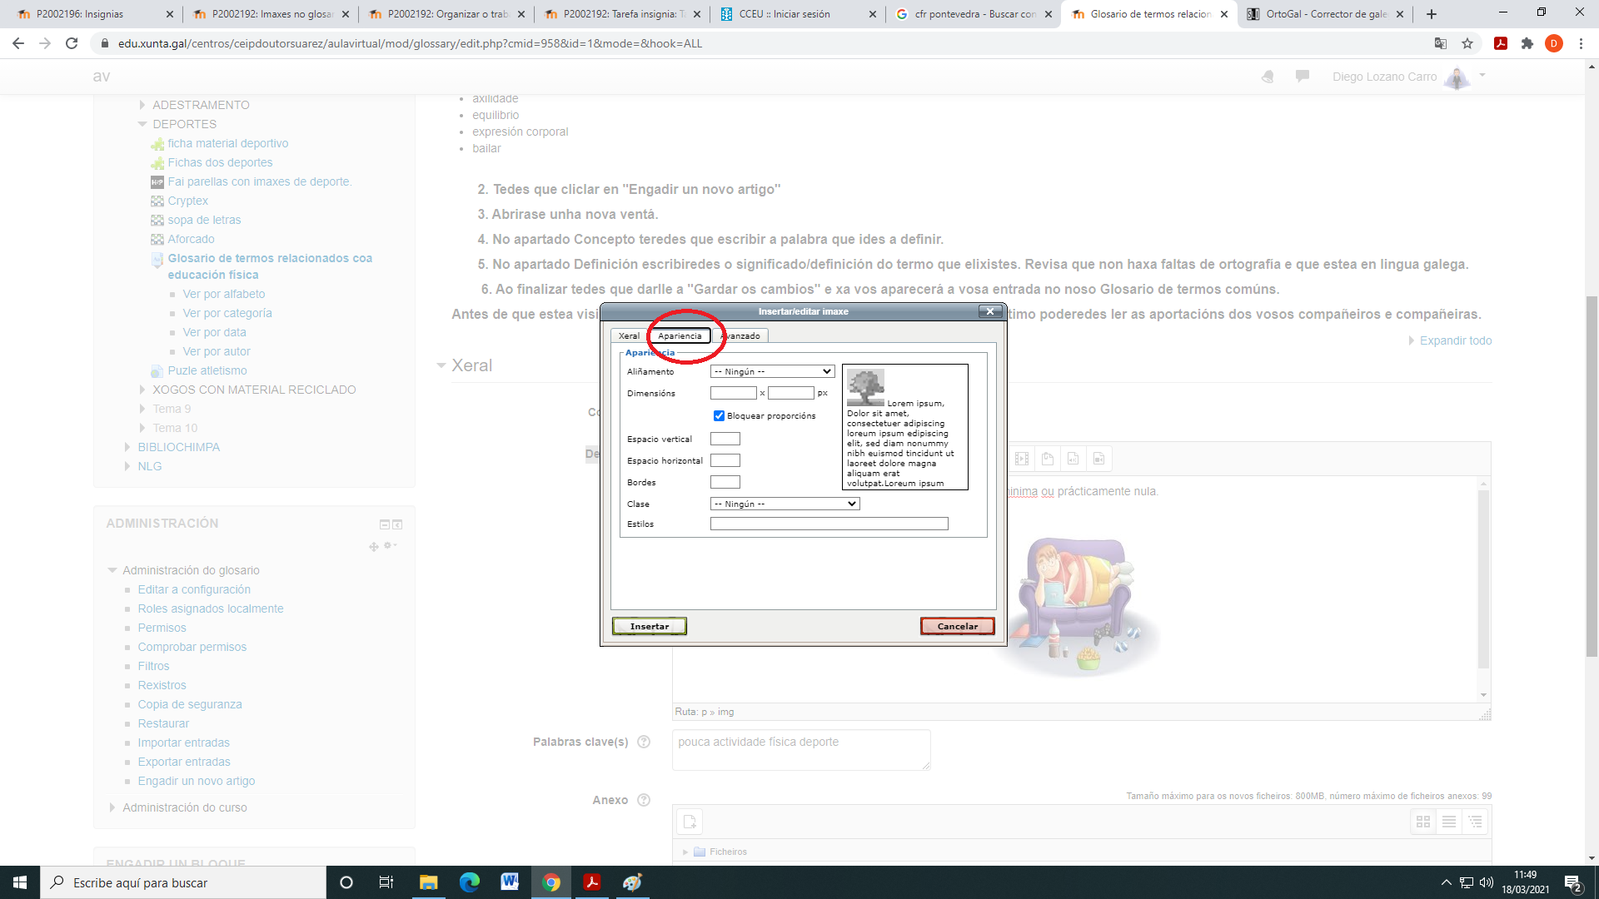Select the grid view icon in the Ficheiros picker

1424,822
